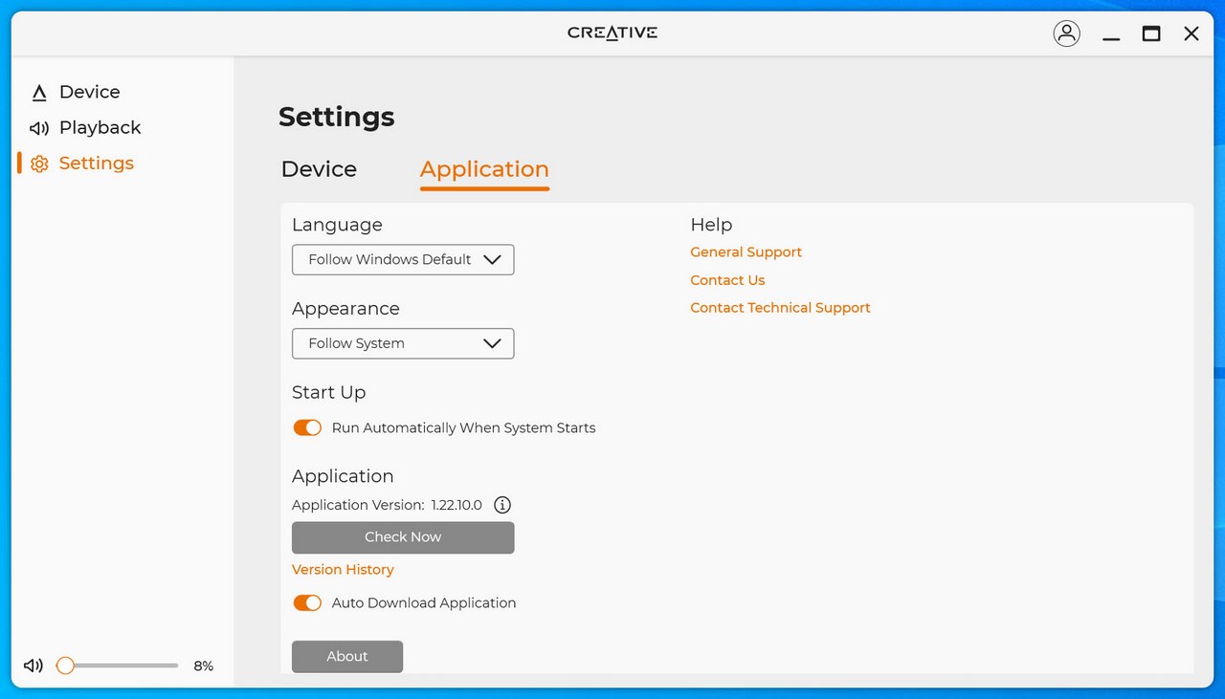Mute audio using the bottom speaker icon
Screen dimensions: 1225x699
pos(33,666)
